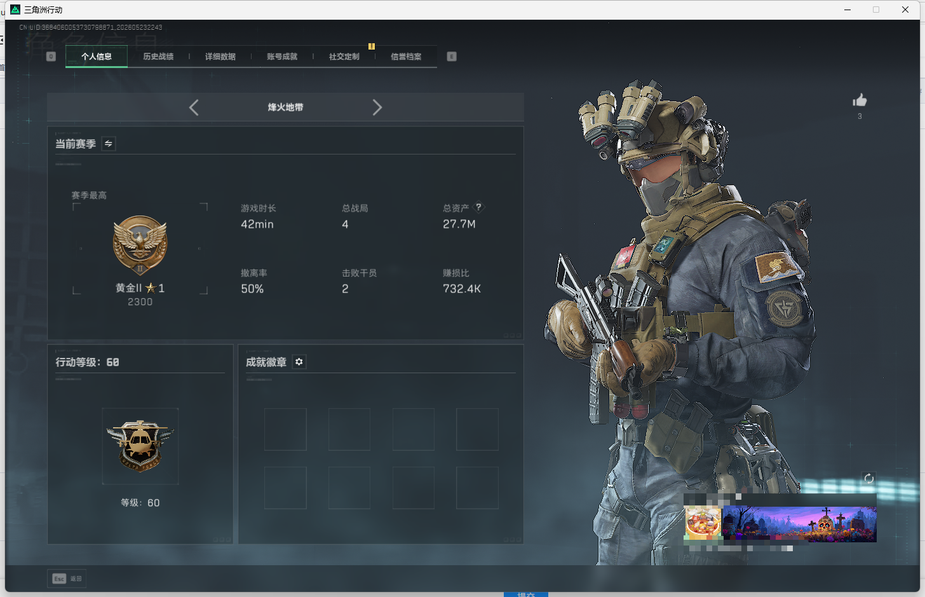The image size is (925, 597).
Task: Click the rank score 2300
Action: click(140, 302)
